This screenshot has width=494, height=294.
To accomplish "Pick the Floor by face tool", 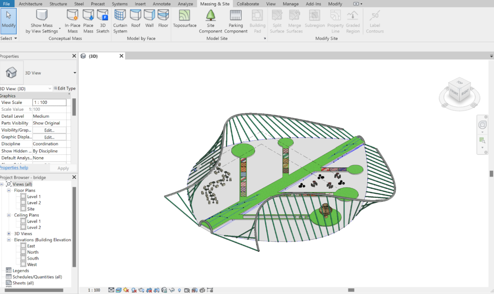I will pos(163,19).
